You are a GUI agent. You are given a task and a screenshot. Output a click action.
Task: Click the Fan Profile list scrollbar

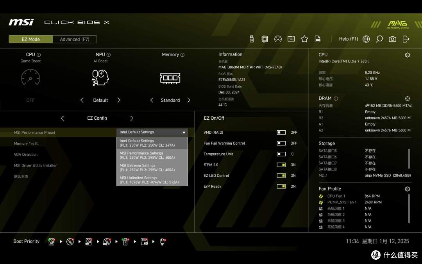click(409, 209)
